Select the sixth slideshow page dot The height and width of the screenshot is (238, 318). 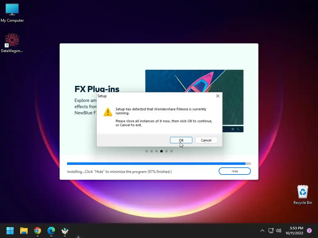click(x=171, y=151)
